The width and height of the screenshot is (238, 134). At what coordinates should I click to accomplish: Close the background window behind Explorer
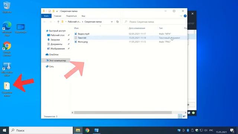tap(192, 14)
